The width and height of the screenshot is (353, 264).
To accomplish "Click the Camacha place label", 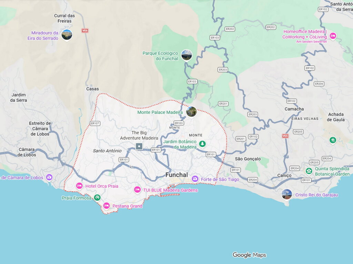I will click(294, 109).
